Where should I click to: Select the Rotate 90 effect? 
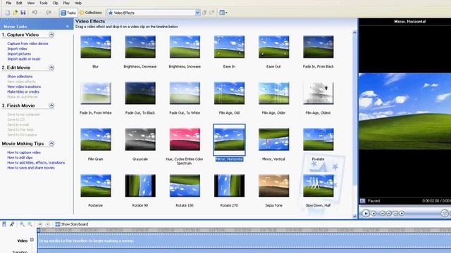140,186
